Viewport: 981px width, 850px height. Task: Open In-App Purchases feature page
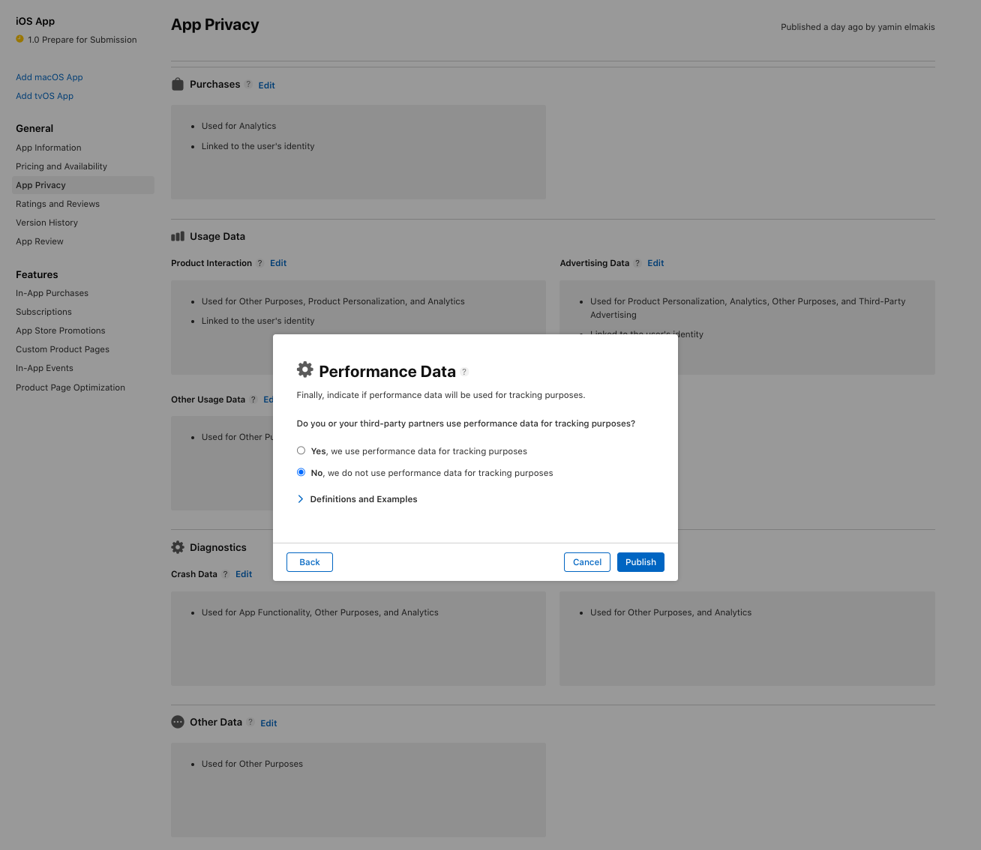click(52, 293)
